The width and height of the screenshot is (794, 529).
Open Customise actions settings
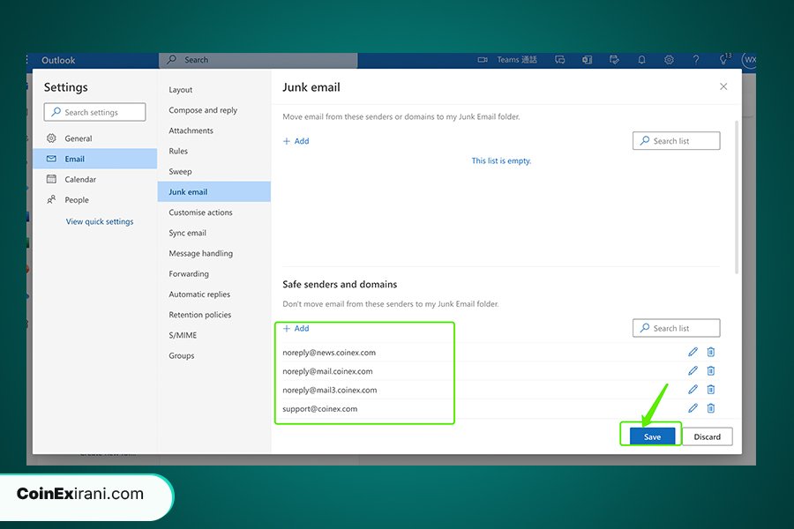coord(213,212)
